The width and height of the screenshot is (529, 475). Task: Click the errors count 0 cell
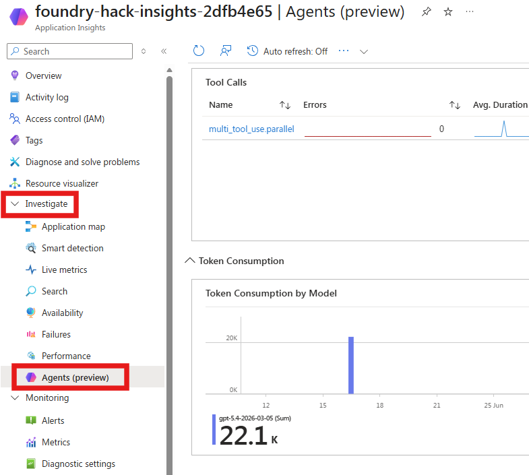click(441, 129)
